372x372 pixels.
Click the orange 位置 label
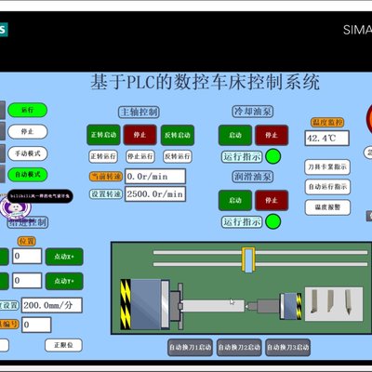click(x=27, y=241)
